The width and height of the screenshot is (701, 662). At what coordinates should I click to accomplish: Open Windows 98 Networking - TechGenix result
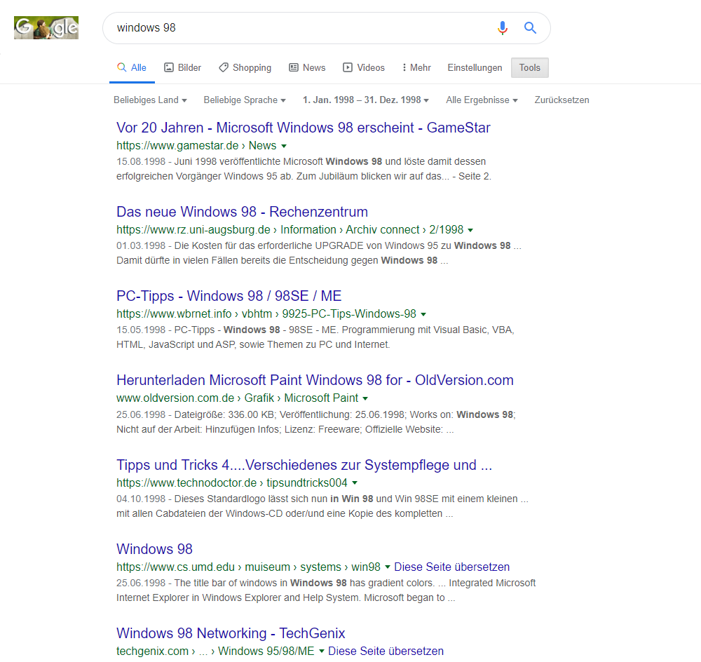231,633
